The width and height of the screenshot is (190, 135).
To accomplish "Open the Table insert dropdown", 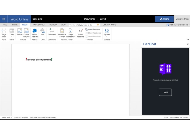I will coord(12,33).
